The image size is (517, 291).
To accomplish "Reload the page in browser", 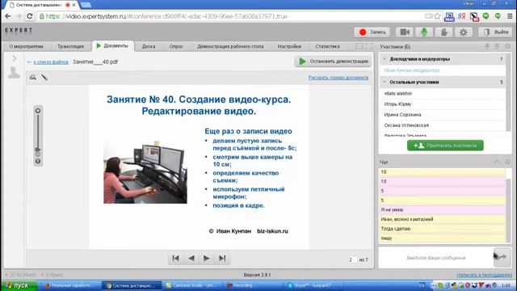I will [30, 16].
